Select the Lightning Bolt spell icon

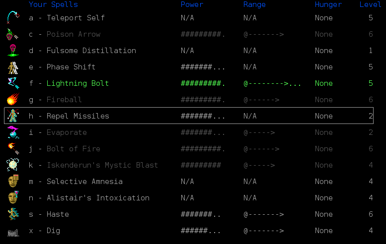(13, 83)
